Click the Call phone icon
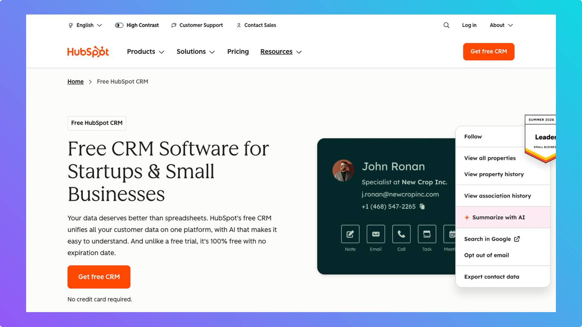The width and height of the screenshot is (582, 327). tap(401, 234)
